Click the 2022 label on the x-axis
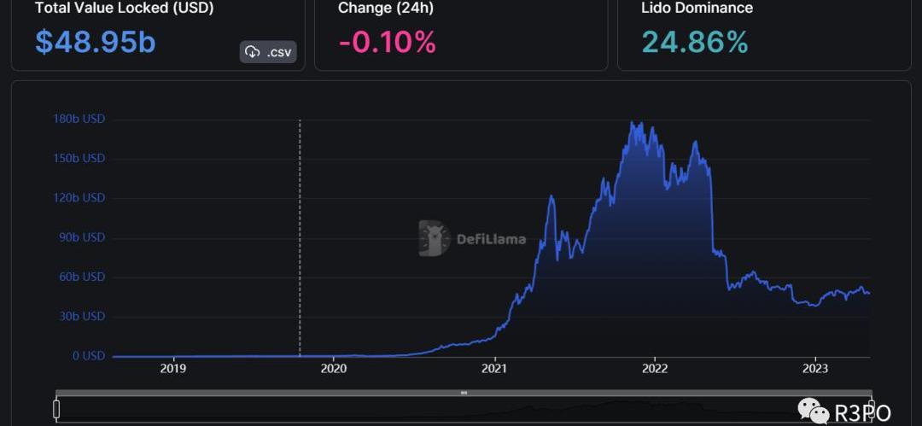The image size is (922, 426). 654,369
